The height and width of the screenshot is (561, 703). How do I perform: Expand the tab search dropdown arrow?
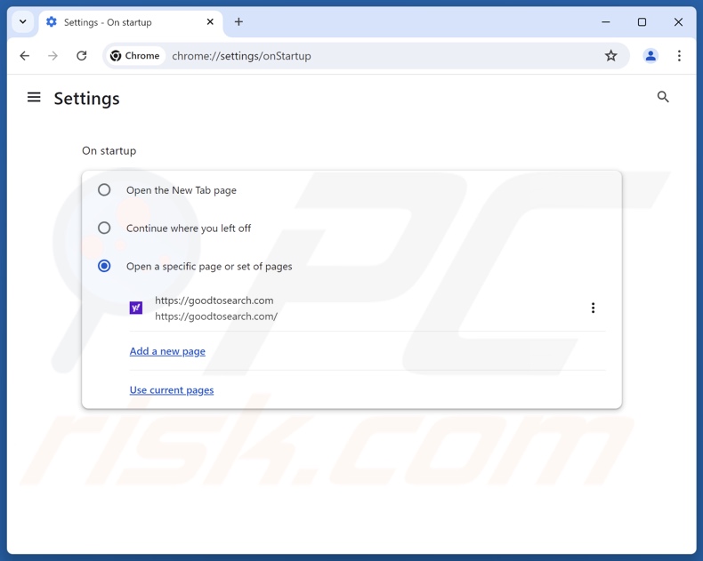[x=23, y=22]
